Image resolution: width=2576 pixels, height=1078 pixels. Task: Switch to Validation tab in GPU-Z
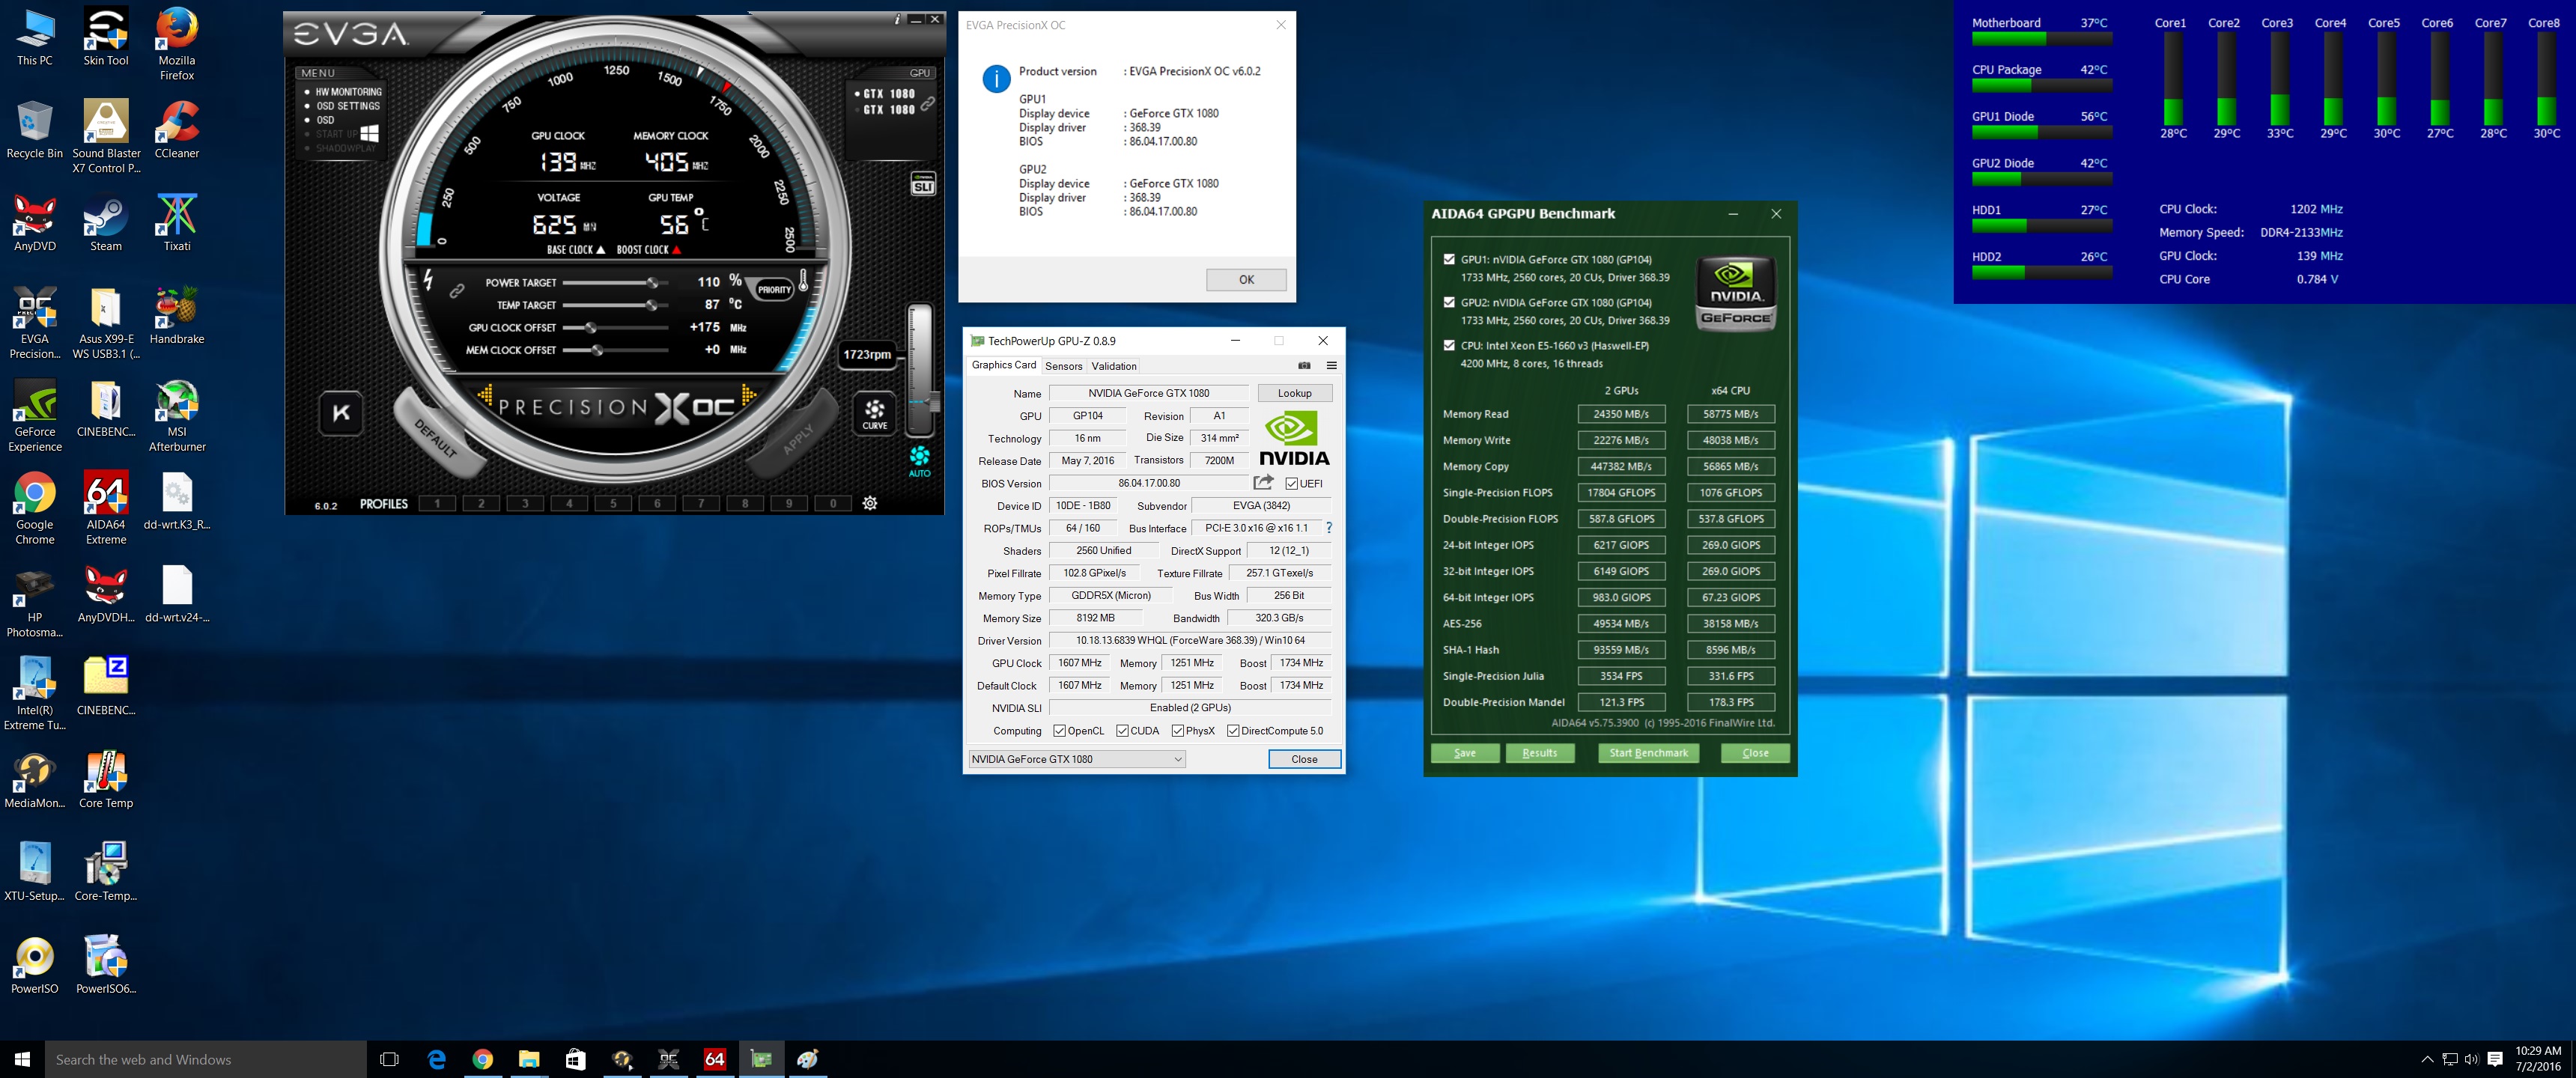(1114, 366)
